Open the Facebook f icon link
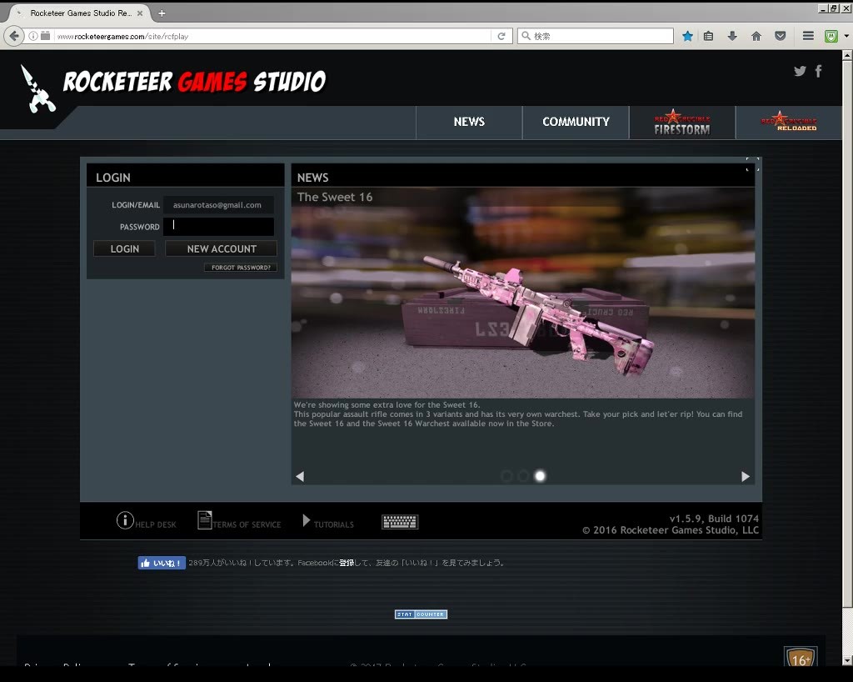Viewport: 853px width, 682px height. (818, 71)
